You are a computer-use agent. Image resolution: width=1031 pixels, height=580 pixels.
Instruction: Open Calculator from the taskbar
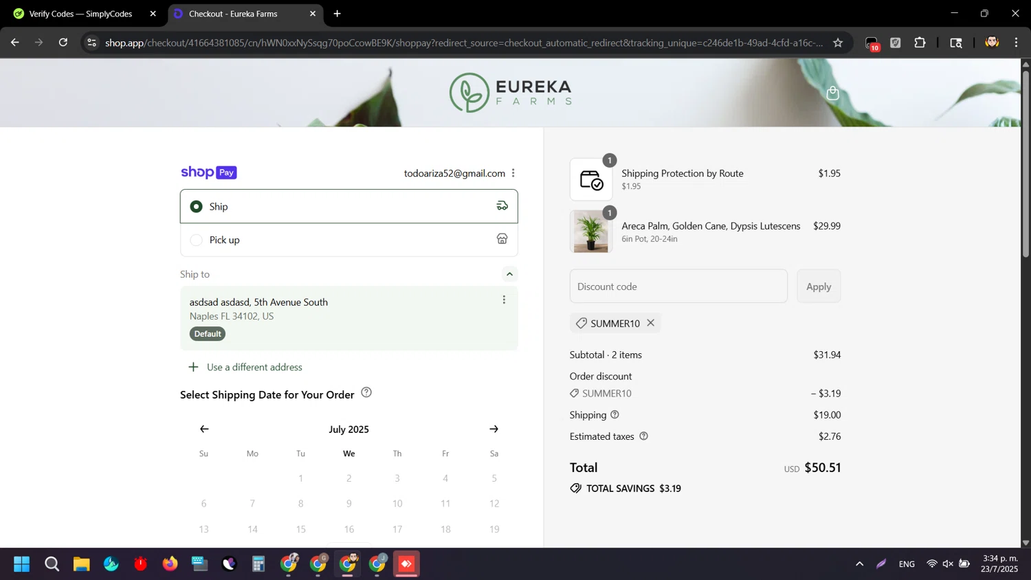(258, 564)
